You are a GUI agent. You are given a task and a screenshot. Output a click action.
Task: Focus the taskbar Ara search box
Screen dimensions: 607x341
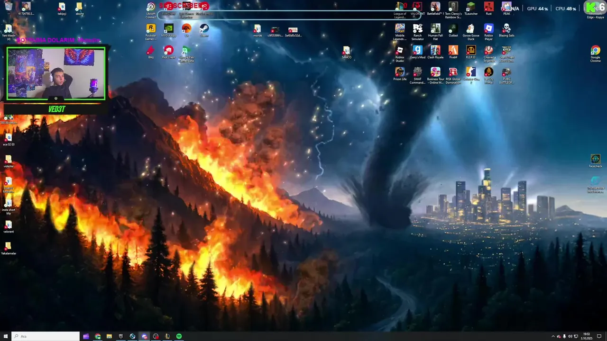(x=46, y=336)
